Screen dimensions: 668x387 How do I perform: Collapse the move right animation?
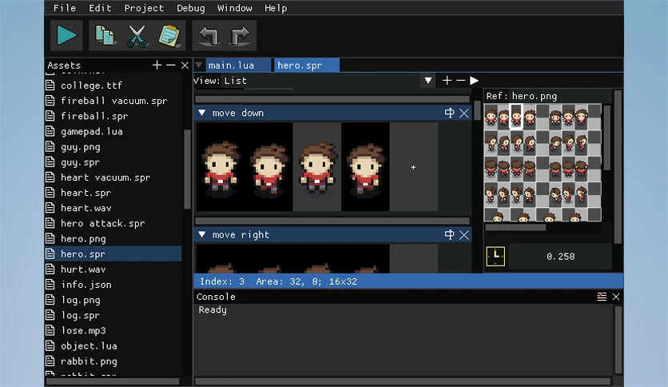[x=202, y=234]
